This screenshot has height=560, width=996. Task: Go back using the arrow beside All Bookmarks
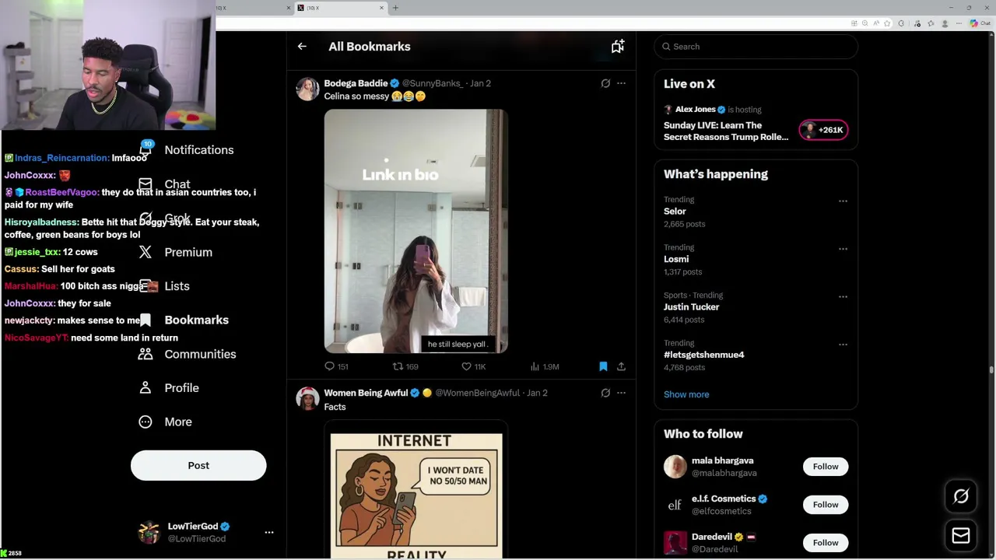tap(302, 47)
